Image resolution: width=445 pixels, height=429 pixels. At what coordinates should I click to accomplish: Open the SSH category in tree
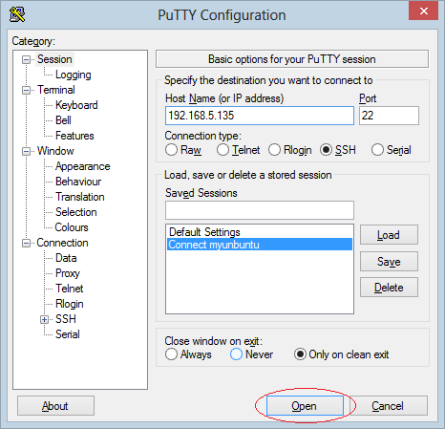(x=66, y=319)
